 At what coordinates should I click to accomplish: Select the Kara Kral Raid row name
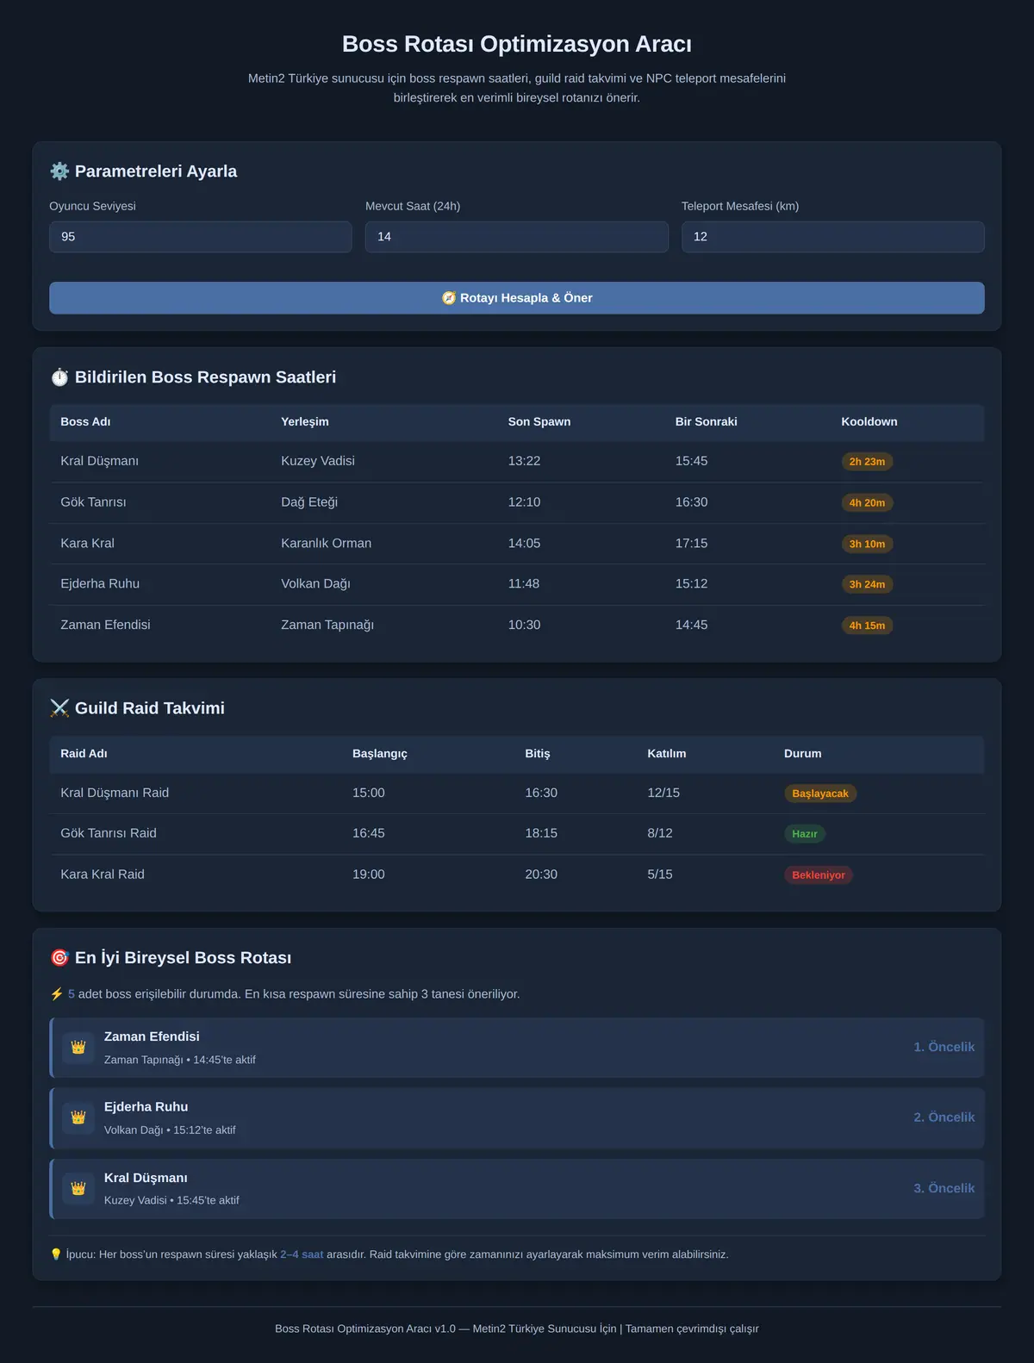(x=103, y=874)
